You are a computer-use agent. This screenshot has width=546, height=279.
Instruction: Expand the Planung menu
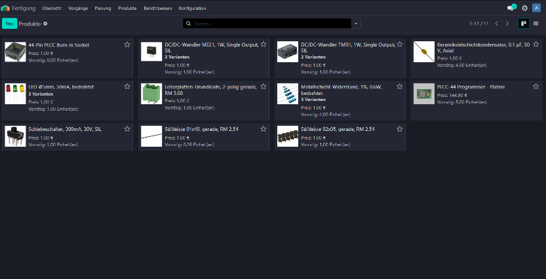point(103,9)
